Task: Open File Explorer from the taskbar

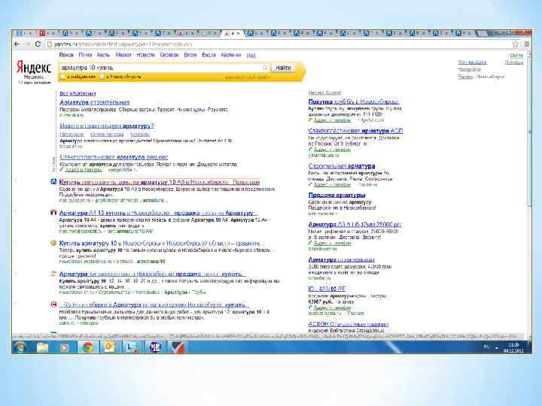Action: (43, 347)
